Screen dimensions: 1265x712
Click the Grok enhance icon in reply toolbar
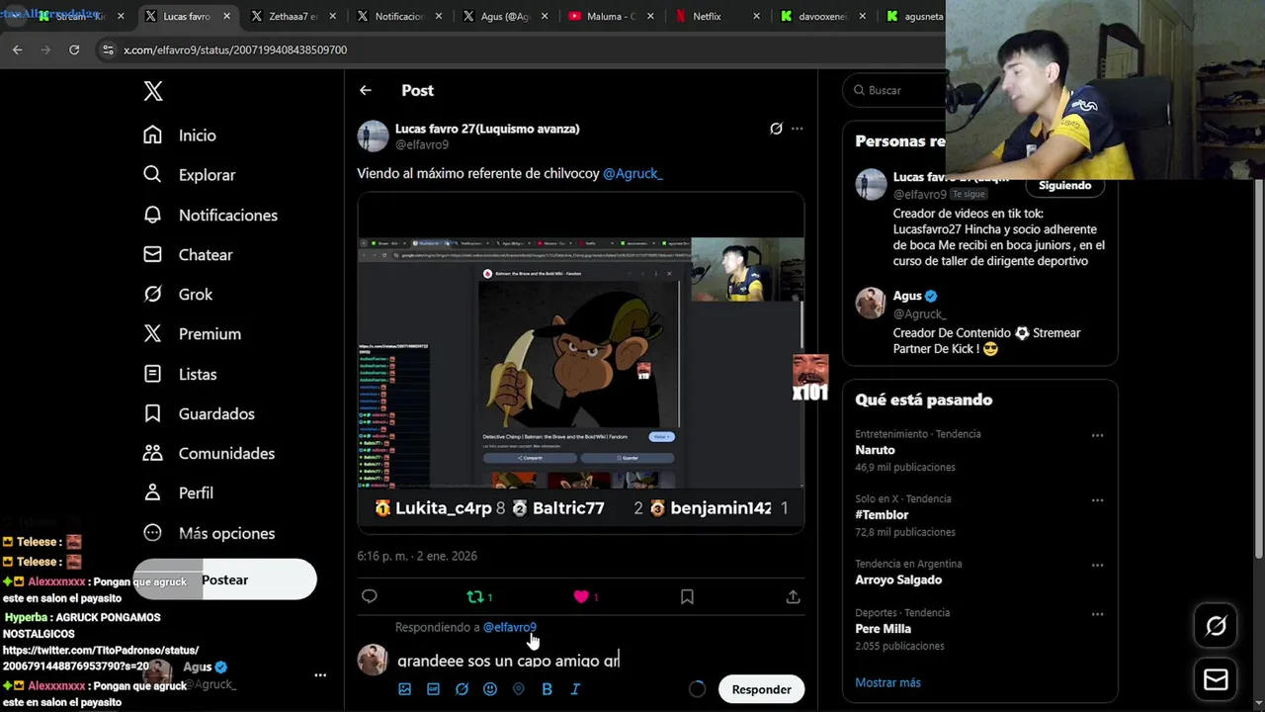tap(462, 689)
